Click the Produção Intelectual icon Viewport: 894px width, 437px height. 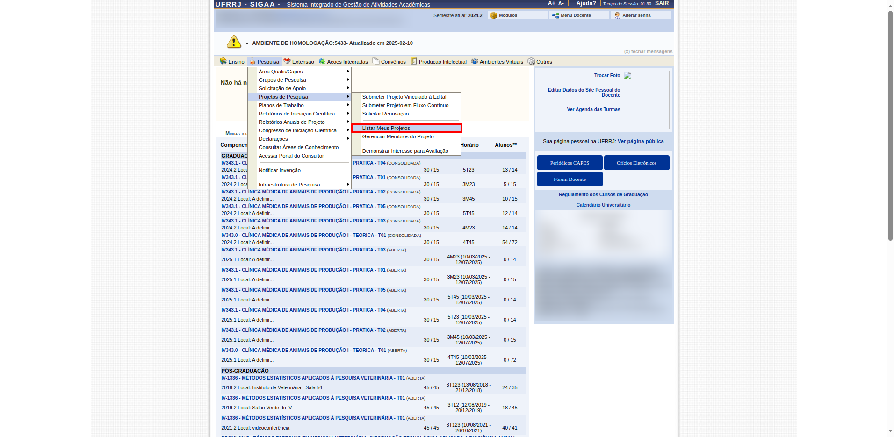point(413,61)
